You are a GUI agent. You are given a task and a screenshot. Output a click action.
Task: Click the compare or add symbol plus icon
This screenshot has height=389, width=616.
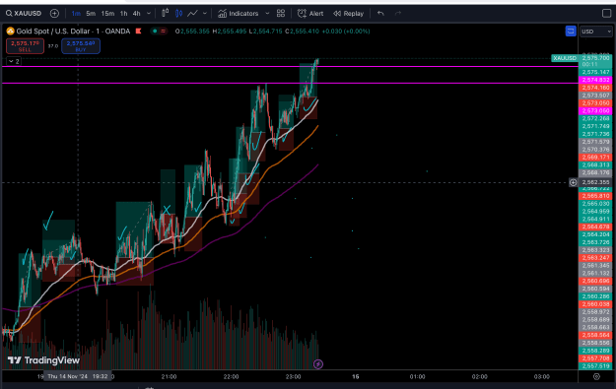(x=54, y=14)
